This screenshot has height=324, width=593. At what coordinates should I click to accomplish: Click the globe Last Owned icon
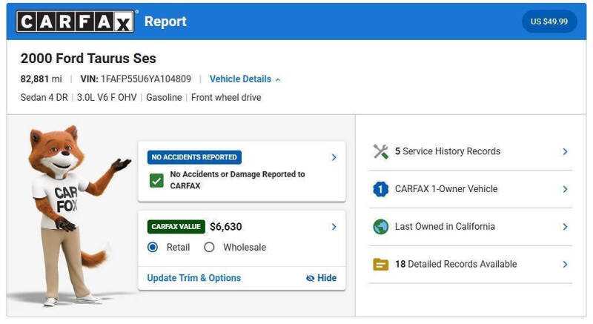[x=381, y=227]
